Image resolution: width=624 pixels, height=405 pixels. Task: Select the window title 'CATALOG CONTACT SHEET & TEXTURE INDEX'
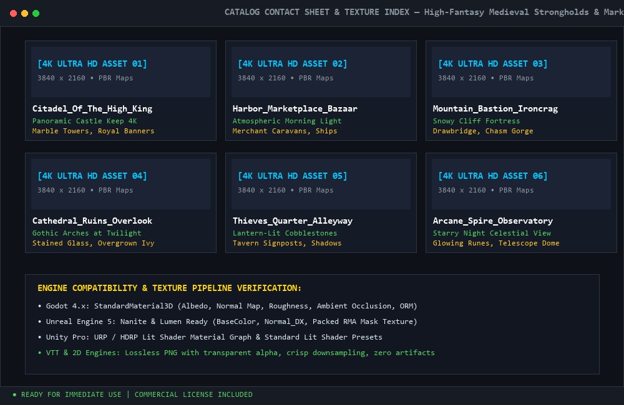tap(317, 12)
